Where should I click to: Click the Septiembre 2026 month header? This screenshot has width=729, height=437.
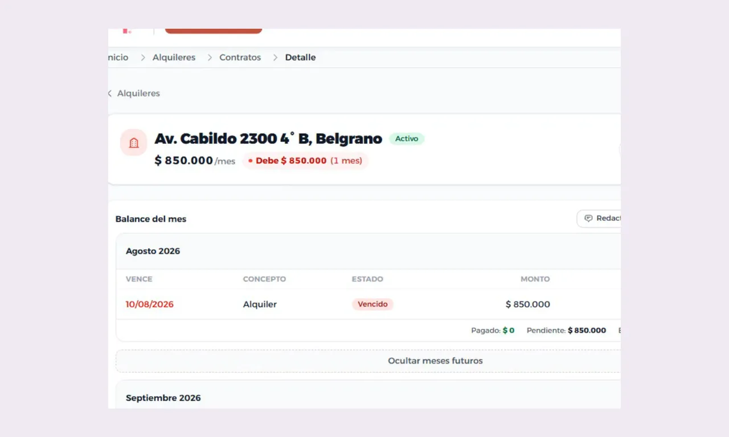(163, 398)
